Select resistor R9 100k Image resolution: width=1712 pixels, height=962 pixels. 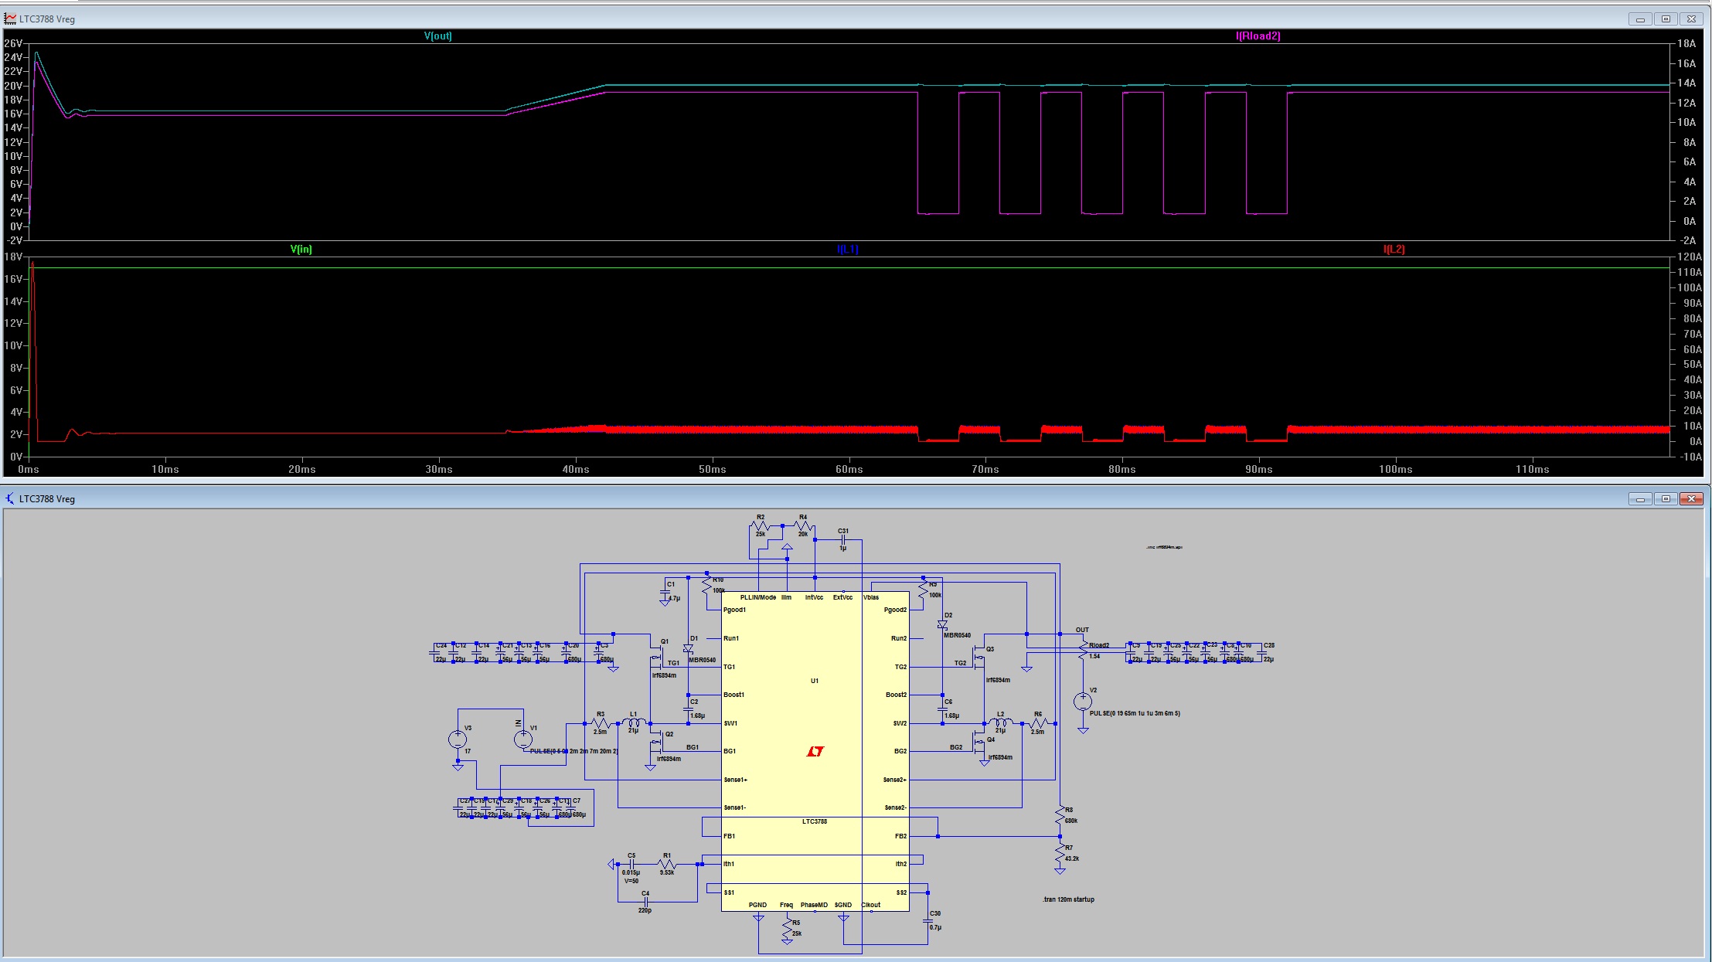(x=923, y=590)
